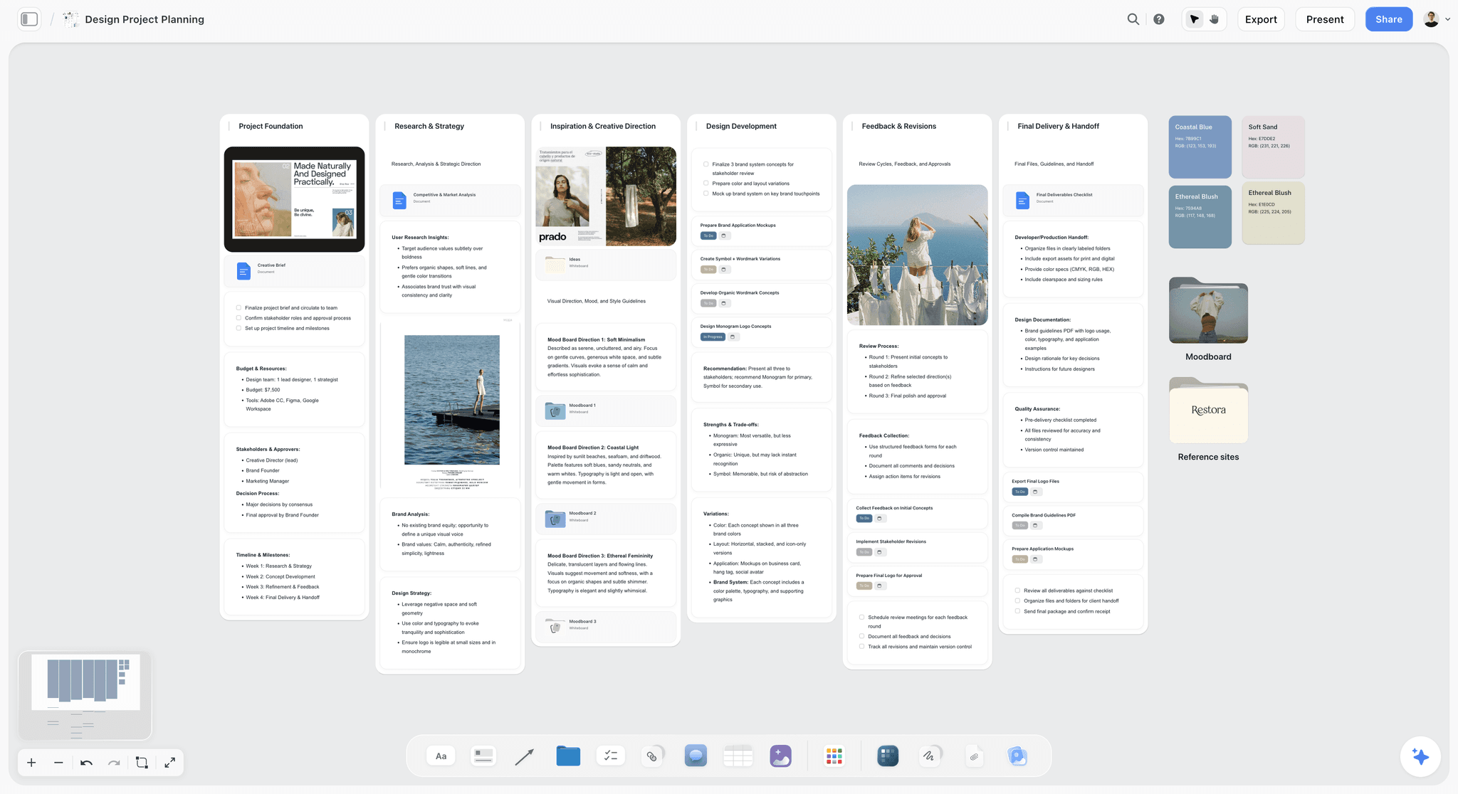The width and height of the screenshot is (1458, 794).
Task: Add an image from toolbar
Action: click(780, 756)
